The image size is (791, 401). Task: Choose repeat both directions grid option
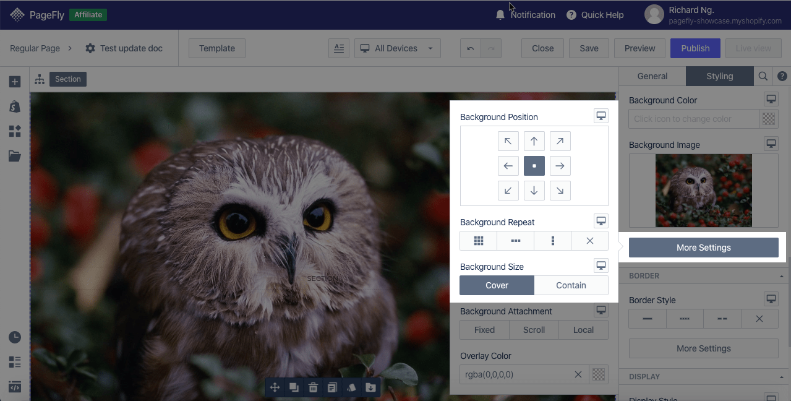(478, 241)
